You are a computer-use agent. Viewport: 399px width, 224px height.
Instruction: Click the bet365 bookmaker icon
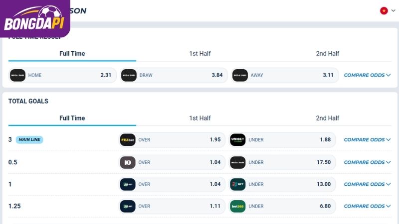(x=238, y=206)
